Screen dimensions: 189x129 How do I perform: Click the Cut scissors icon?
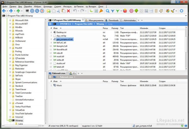click(59, 11)
